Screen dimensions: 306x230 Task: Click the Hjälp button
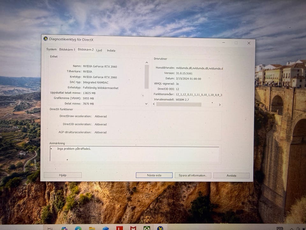(63, 175)
